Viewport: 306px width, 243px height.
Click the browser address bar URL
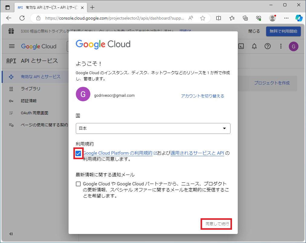tap(114, 18)
